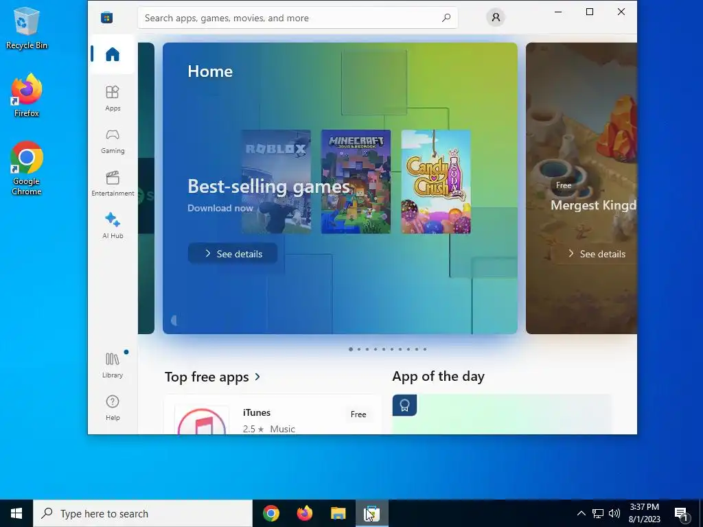Open Help in the Store sidebar
703x527 pixels.
point(113,408)
